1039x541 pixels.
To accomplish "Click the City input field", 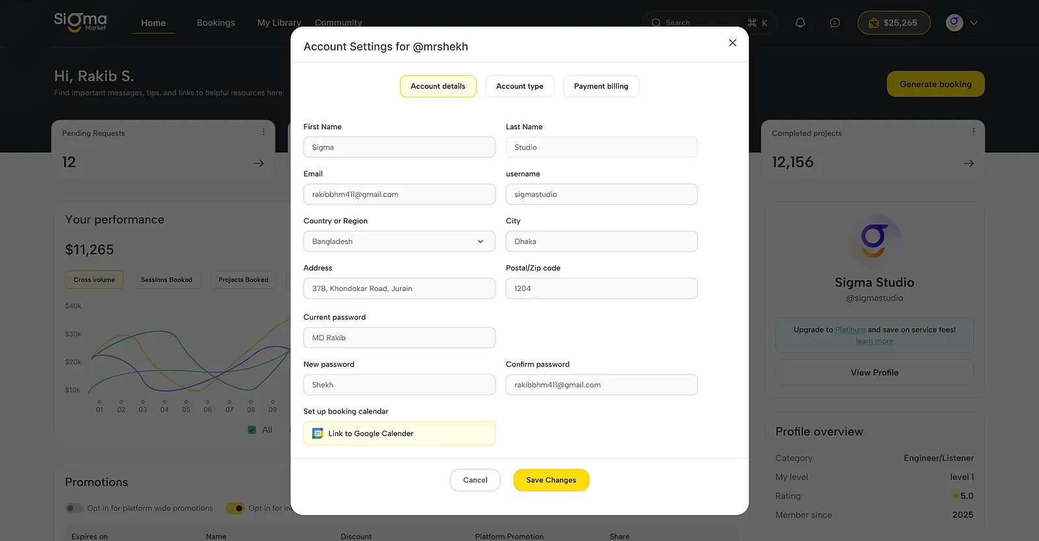I will coord(602,242).
